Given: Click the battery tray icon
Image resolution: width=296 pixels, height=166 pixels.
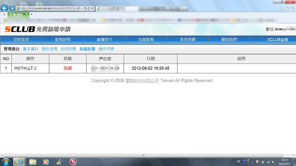Looking at the screenshot, I should click(263, 162).
